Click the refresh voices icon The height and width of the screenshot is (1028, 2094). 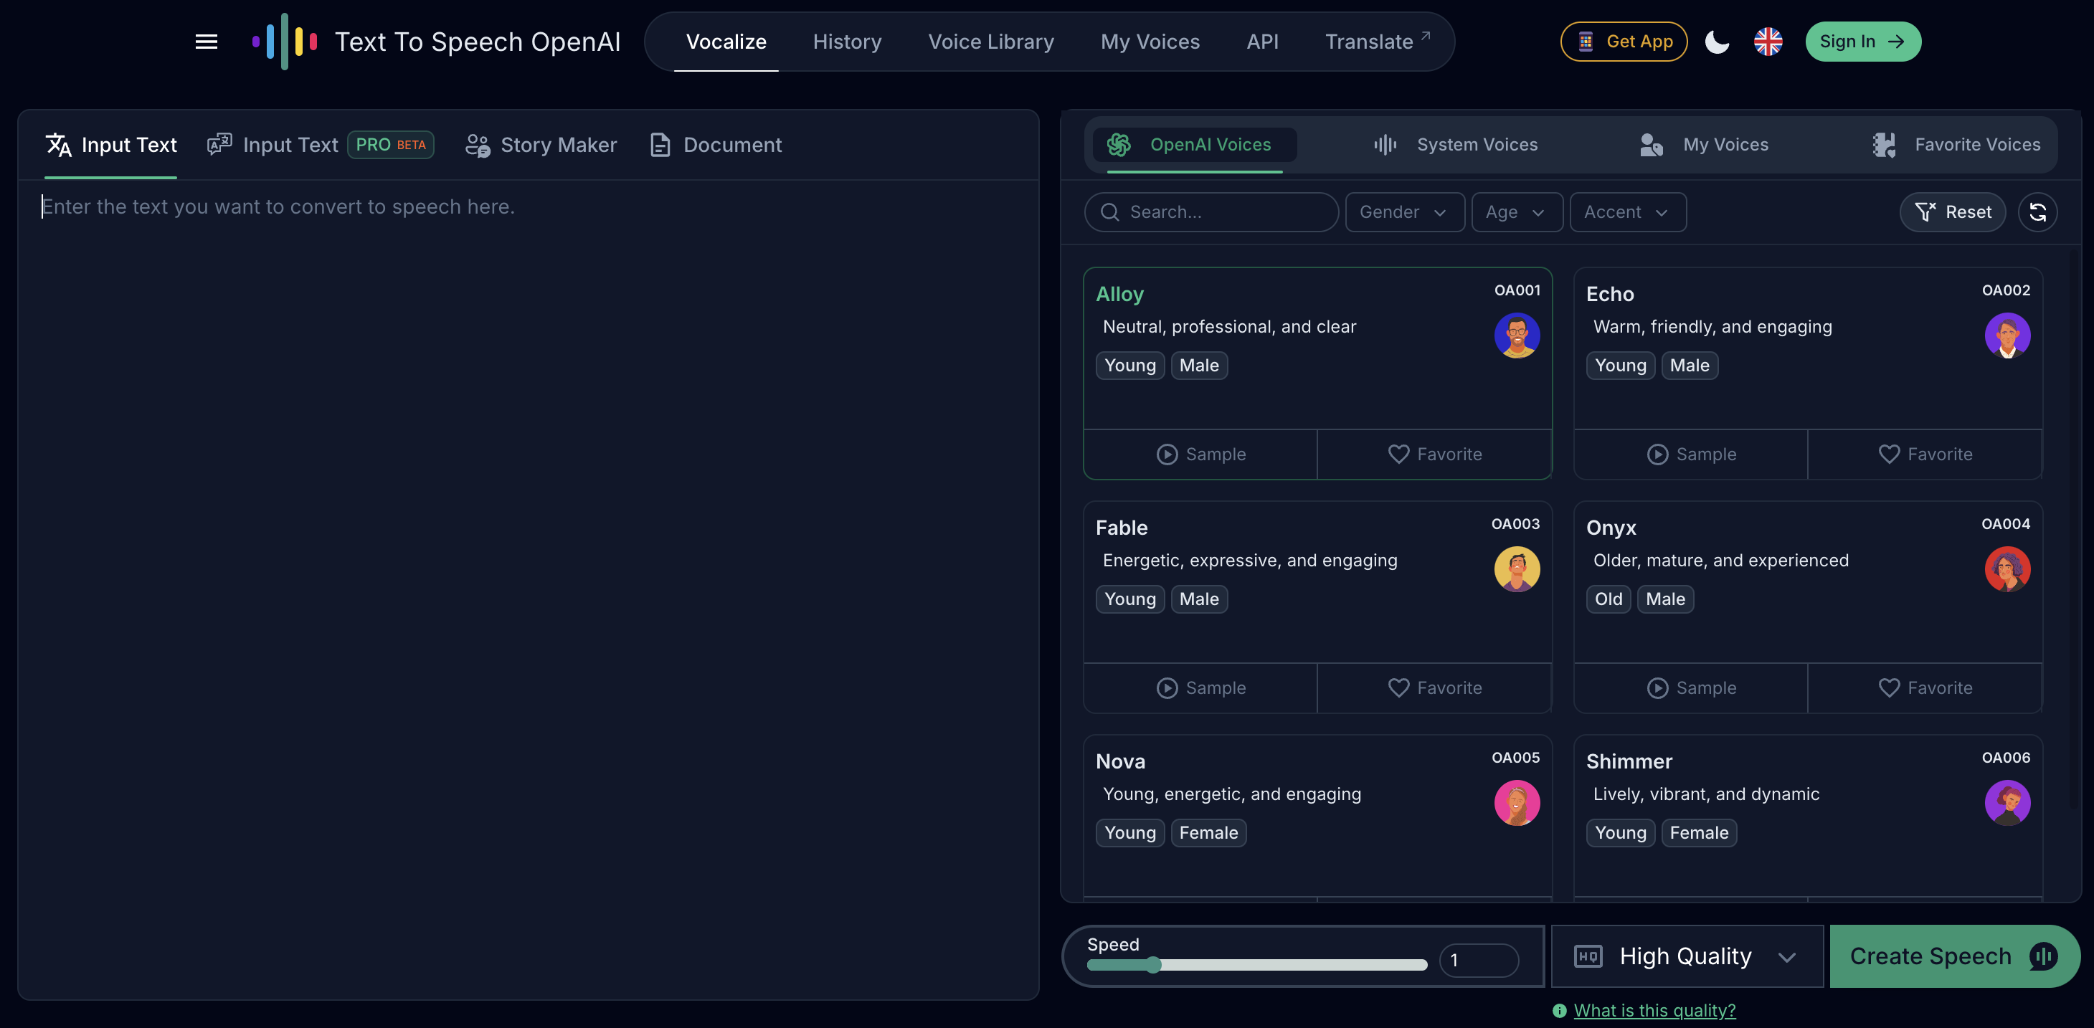click(2037, 212)
